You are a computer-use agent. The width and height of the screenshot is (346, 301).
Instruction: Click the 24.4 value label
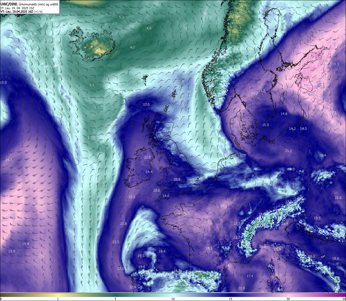(x=9, y=160)
